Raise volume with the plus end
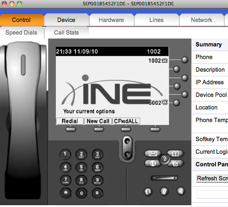 pyautogui.click(x=176, y=178)
